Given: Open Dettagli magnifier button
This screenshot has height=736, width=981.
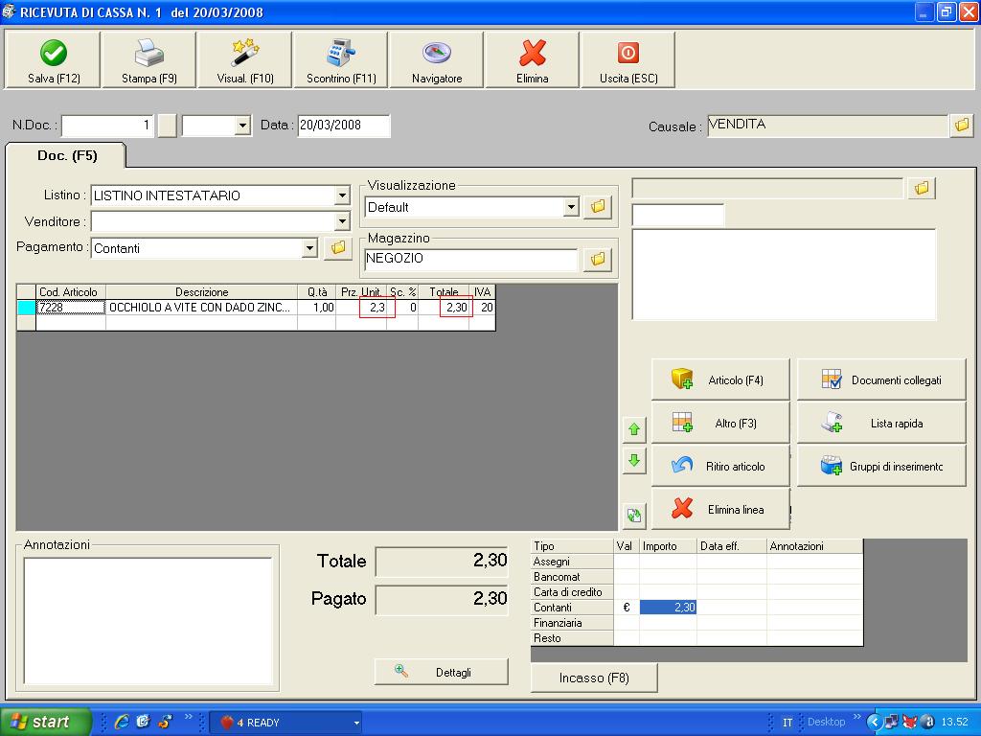Looking at the screenshot, I should tap(441, 672).
